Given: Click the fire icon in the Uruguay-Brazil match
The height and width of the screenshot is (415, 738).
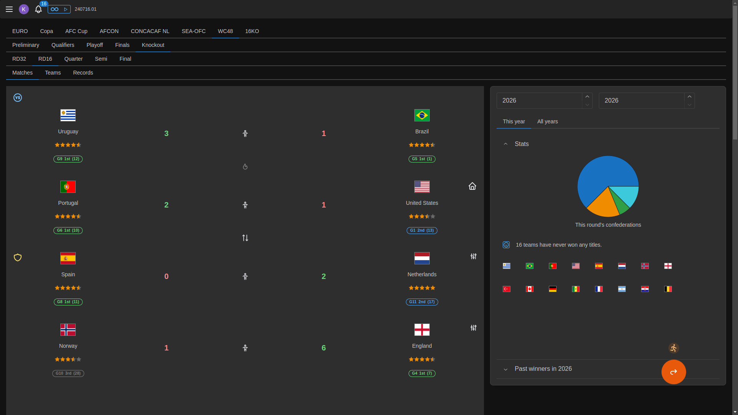Looking at the screenshot, I should [245, 166].
